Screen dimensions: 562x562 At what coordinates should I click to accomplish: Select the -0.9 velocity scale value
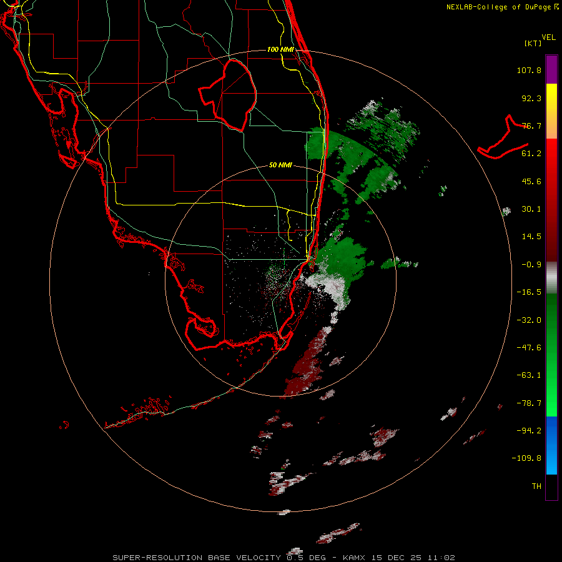click(531, 265)
